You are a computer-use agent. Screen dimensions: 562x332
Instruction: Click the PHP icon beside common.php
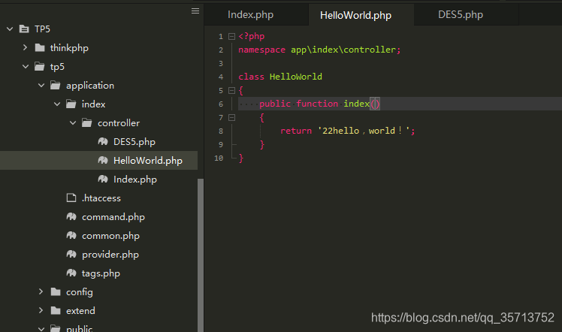tap(71, 236)
